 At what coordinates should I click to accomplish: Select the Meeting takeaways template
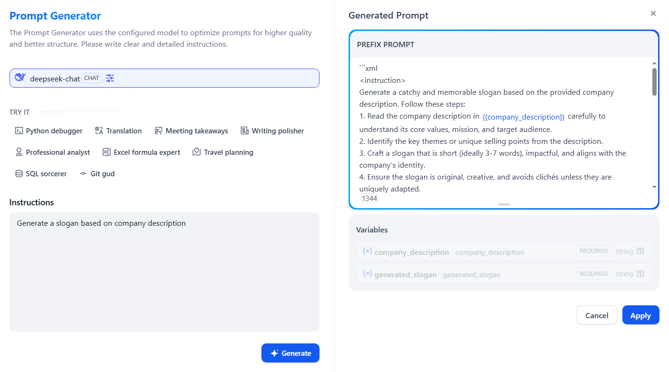click(x=191, y=131)
